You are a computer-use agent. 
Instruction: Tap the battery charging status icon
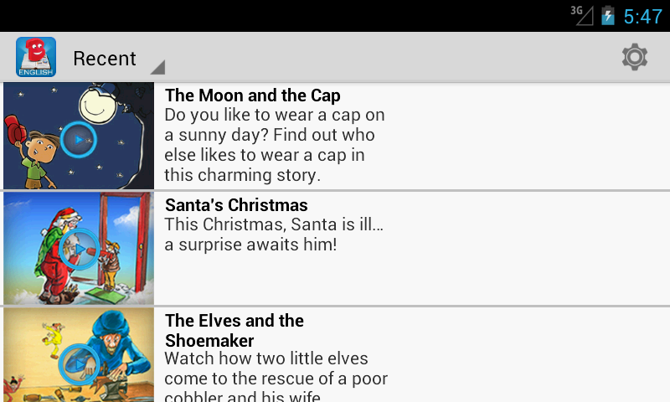pos(608,16)
